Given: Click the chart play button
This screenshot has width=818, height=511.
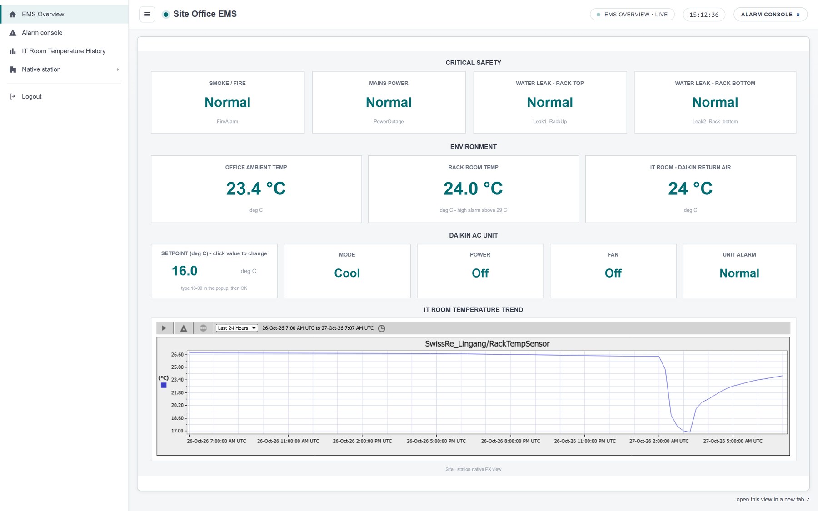Looking at the screenshot, I should (164, 328).
